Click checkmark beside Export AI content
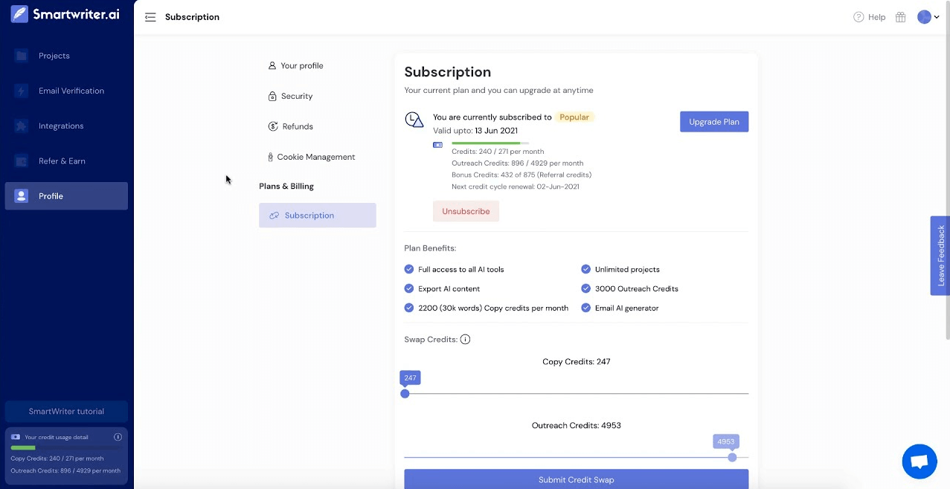This screenshot has width=950, height=489. 408,288
